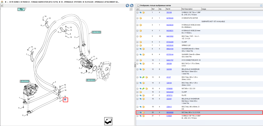Click the pin panel icon above the diagram
The image size is (263, 126).
(2, 5)
